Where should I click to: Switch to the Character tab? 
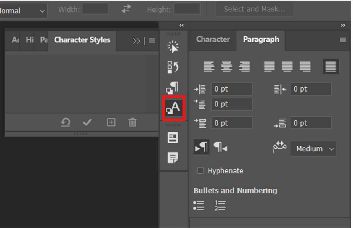click(x=213, y=39)
